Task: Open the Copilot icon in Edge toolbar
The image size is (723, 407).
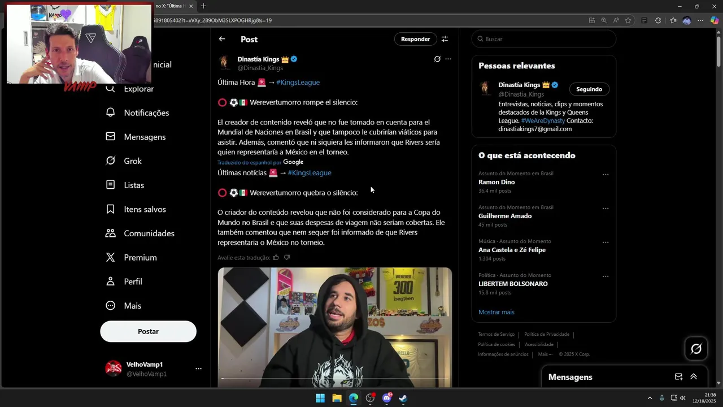Action: [715, 20]
